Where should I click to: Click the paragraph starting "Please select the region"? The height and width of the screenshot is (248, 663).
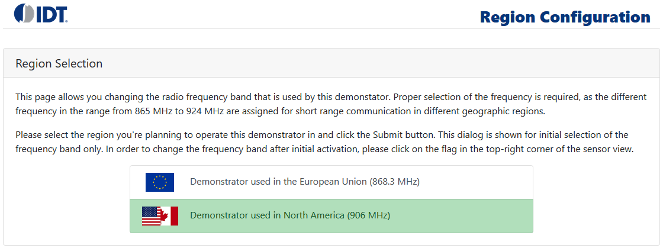point(237,135)
